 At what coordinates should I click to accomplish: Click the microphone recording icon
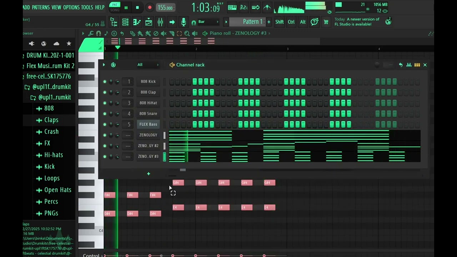184,22
